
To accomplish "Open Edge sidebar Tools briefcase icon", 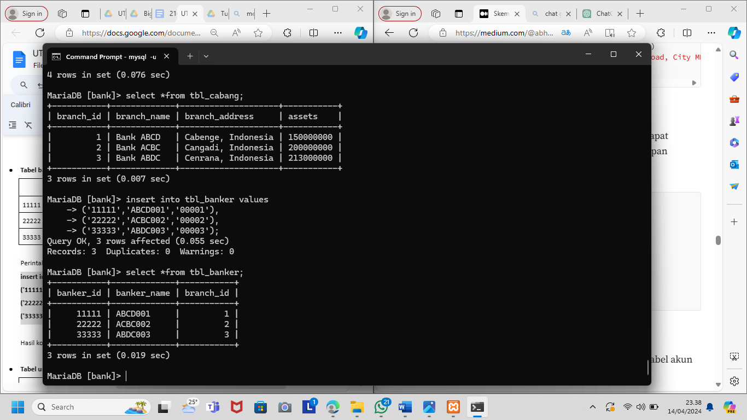I will pos(734,99).
